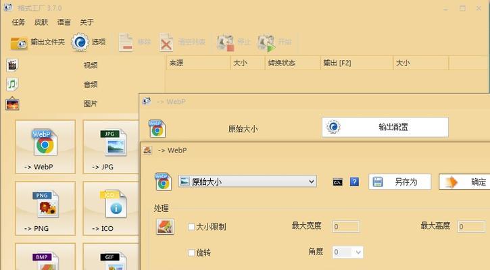The height and width of the screenshot is (270, 490).
Task: Open 选项 options in toolbar
Action: 89,42
